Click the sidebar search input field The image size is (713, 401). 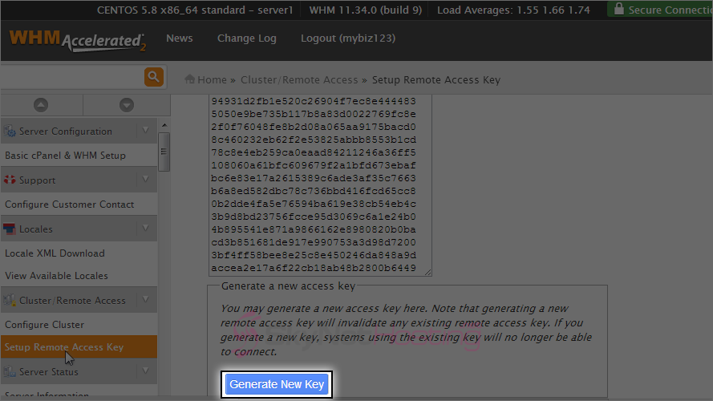72,77
